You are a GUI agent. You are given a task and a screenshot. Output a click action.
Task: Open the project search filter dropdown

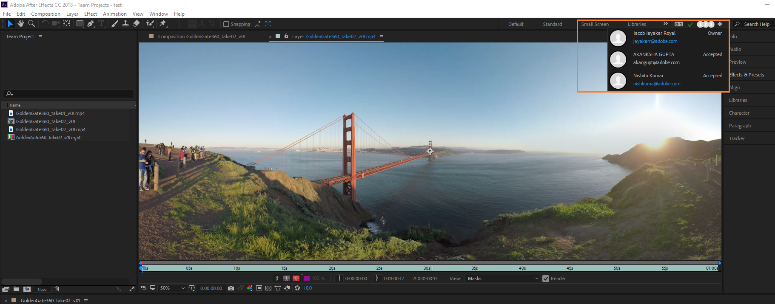click(10, 94)
